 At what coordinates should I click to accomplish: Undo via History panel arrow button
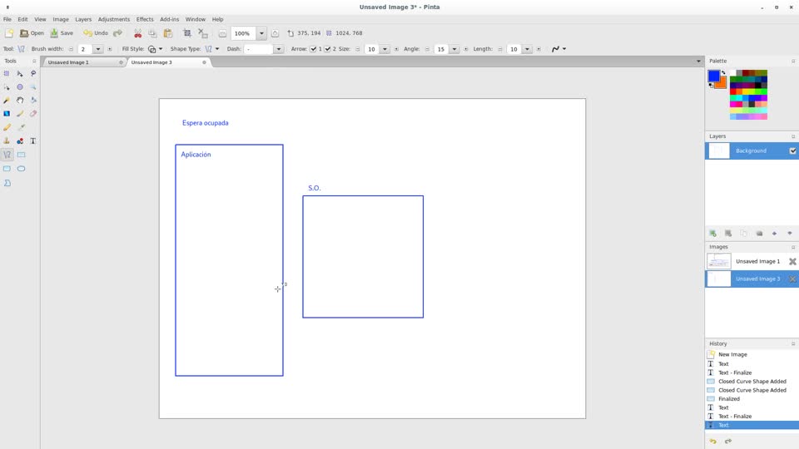tap(713, 442)
